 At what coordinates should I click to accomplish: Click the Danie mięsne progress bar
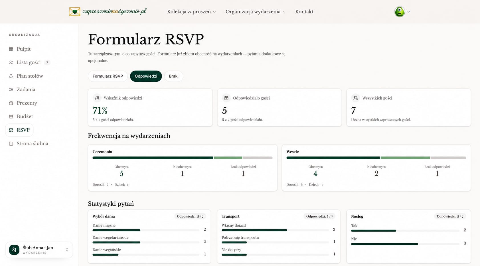(146, 230)
